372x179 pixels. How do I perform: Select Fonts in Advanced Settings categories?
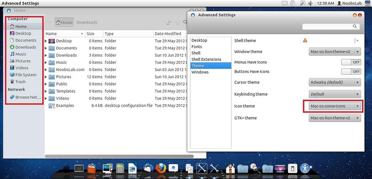coord(211,47)
